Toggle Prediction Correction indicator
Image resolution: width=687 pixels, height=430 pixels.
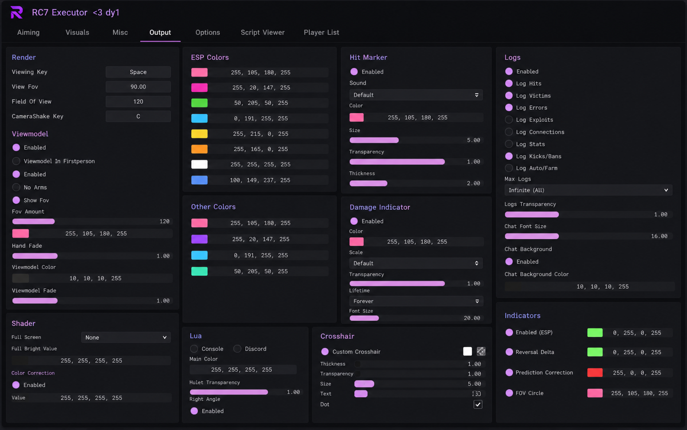509,372
